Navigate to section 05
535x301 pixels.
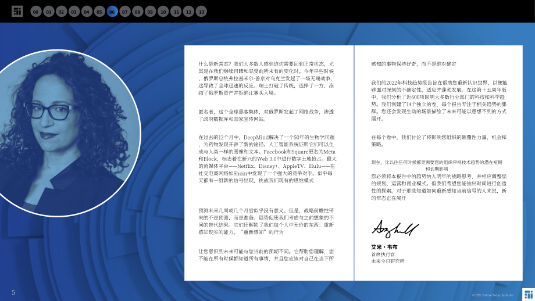coord(99,12)
